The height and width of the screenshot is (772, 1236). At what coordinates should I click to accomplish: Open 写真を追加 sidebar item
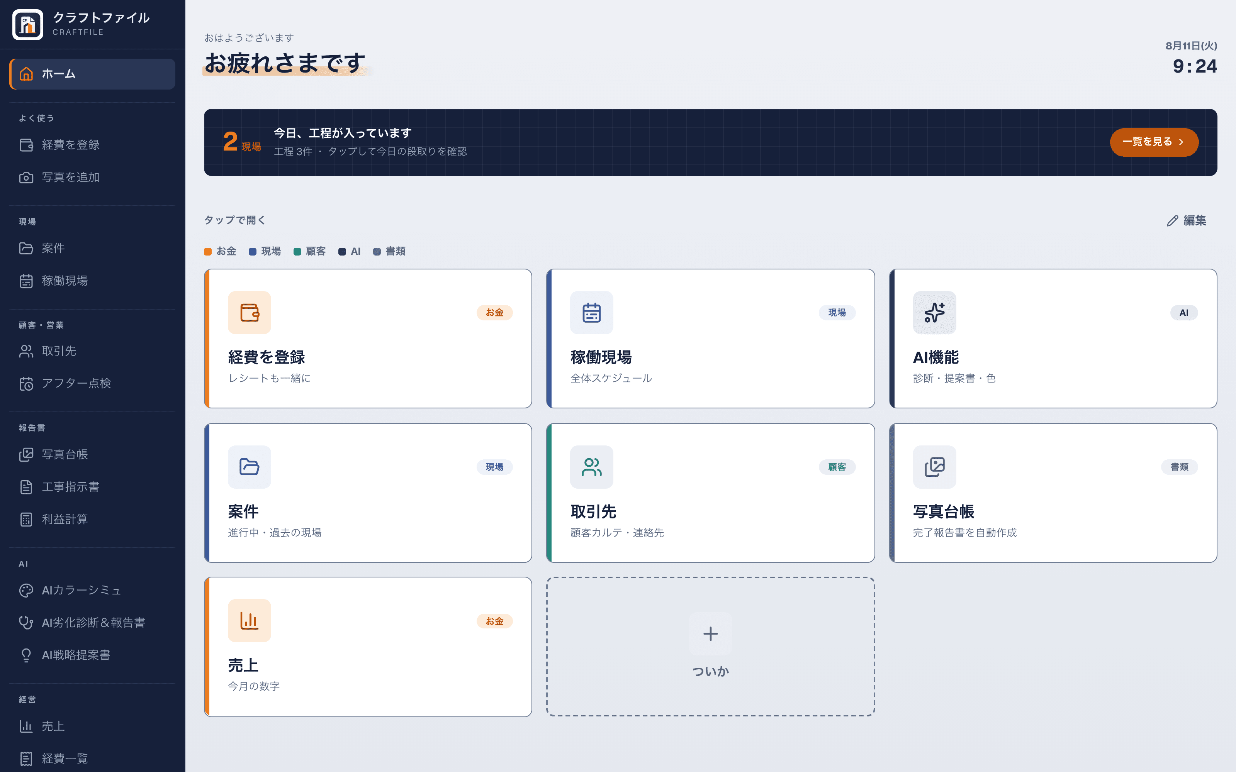point(92,177)
